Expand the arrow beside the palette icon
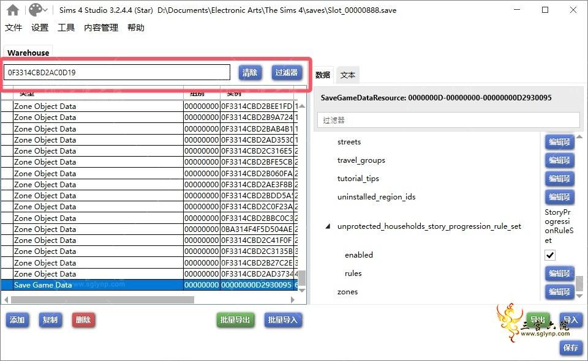This screenshot has height=361, width=588. [x=45, y=10]
